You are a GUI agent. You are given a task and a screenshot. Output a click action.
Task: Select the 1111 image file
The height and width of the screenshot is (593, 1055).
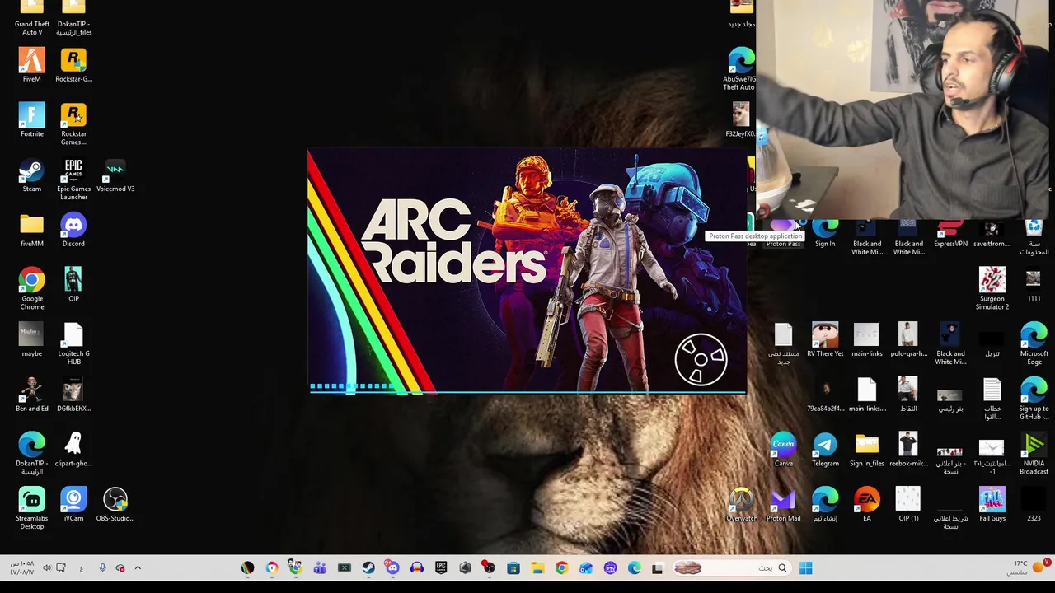click(x=1034, y=285)
